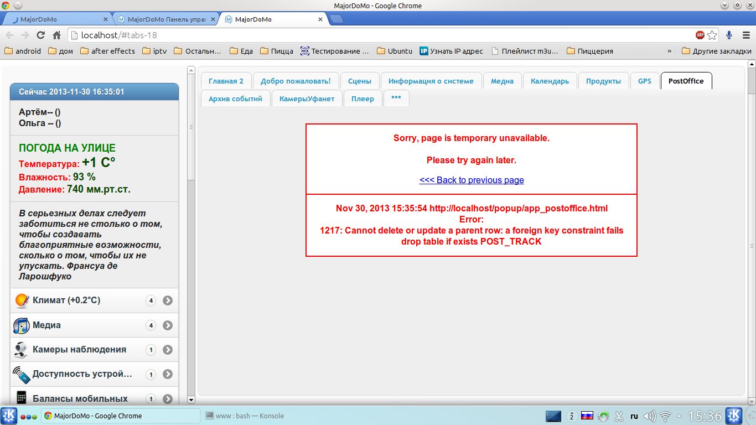Expand the Камеры наблюдения arrow
Screen dimensions: 756x425
pyautogui.click(x=168, y=350)
